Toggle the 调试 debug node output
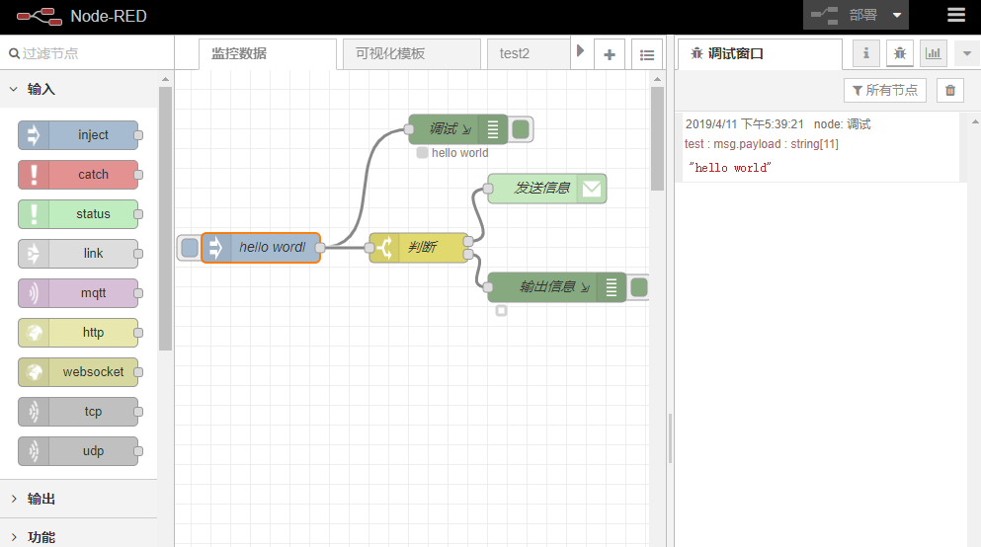The width and height of the screenshot is (981, 547). pyautogui.click(x=521, y=129)
